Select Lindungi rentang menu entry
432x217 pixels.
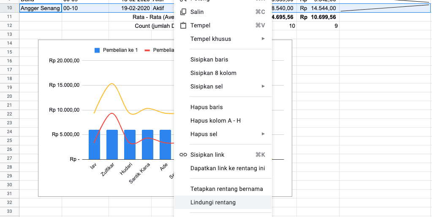(213, 202)
